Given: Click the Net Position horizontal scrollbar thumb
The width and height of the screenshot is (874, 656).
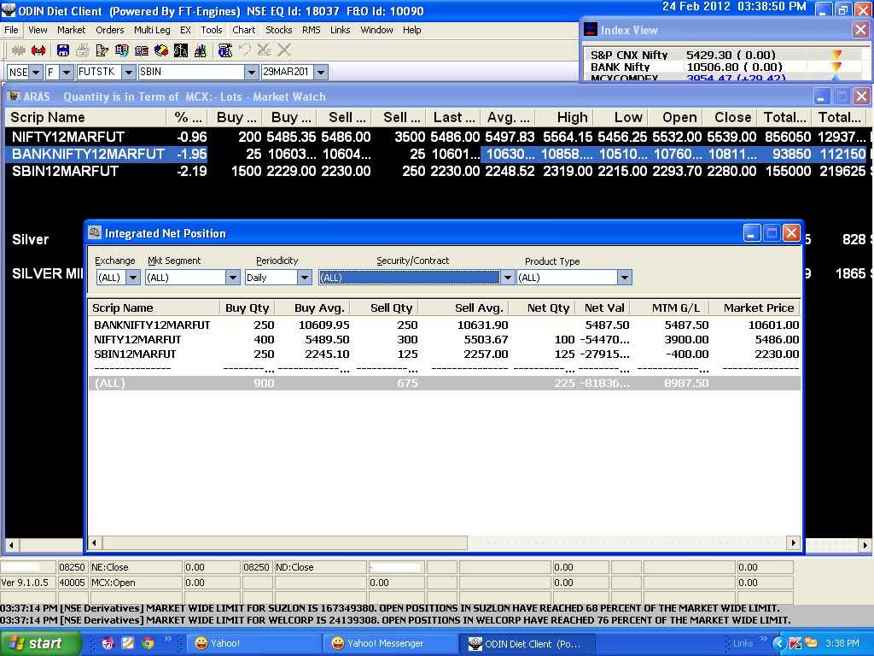Looking at the screenshot, I should [x=284, y=542].
